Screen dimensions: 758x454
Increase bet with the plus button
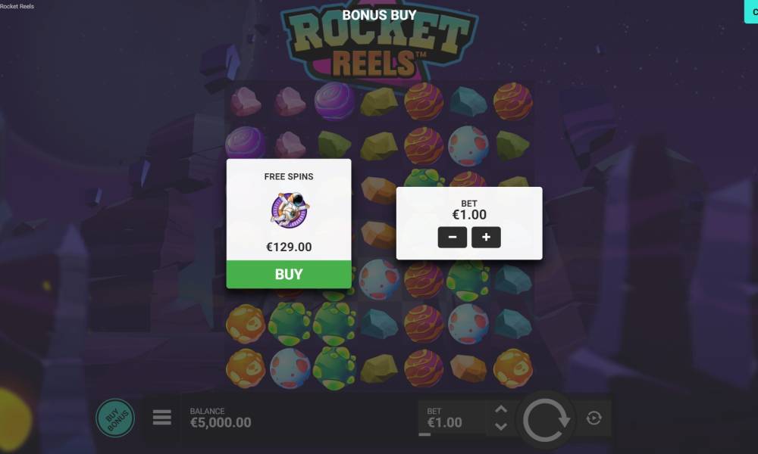[x=486, y=237]
